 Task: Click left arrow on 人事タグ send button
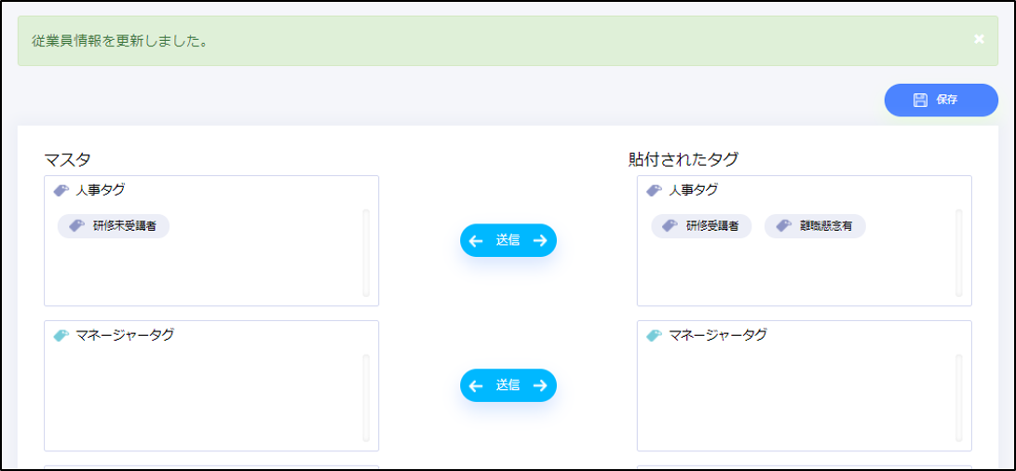pyautogui.click(x=476, y=240)
